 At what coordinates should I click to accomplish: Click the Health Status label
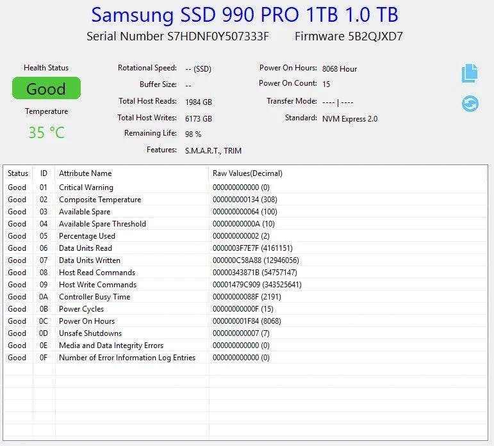[46, 68]
